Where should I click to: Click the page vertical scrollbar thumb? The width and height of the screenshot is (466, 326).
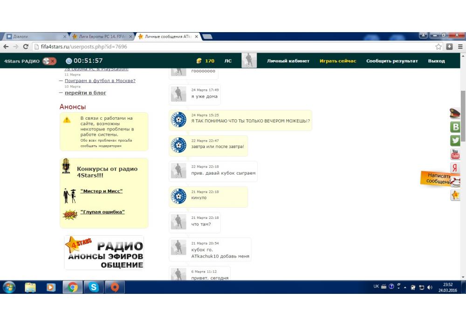pyautogui.click(x=463, y=116)
